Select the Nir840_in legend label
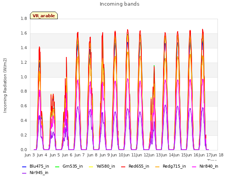The image size is (240, 180). tap(209, 166)
